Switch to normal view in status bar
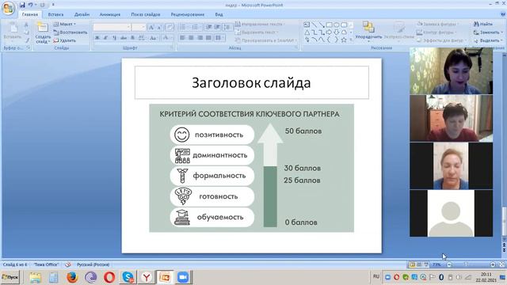 (412, 264)
